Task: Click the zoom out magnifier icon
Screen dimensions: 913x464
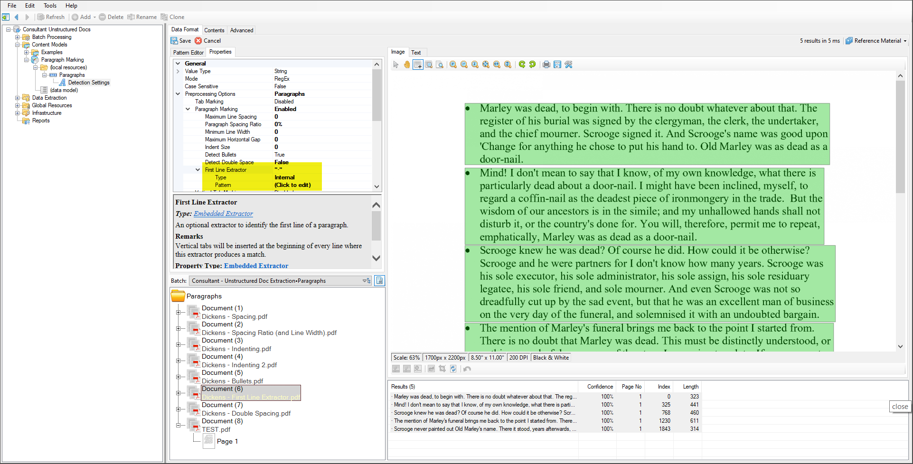Action: point(464,65)
